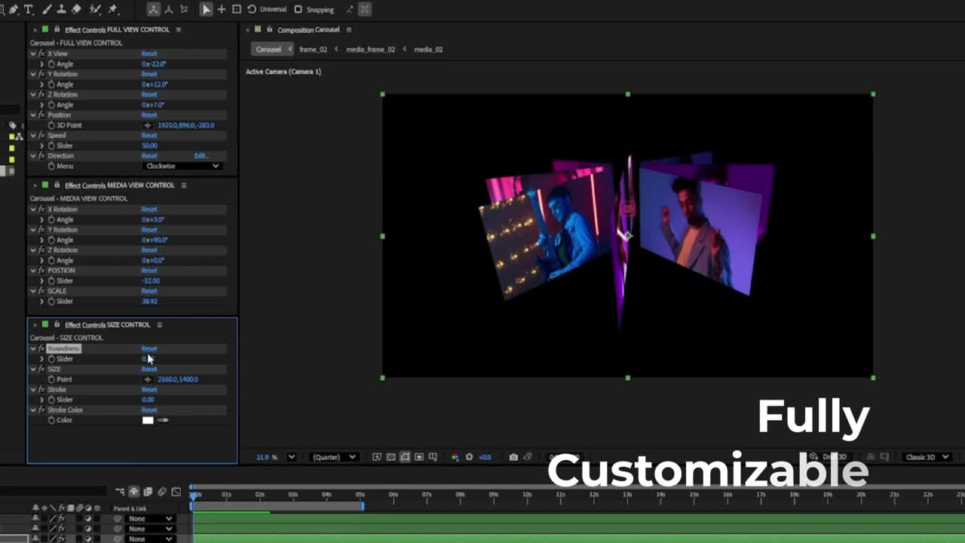965x543 pixels.
Task: Click Edit link for Direction
Action: pyautogui.click(x=201, y=156)
